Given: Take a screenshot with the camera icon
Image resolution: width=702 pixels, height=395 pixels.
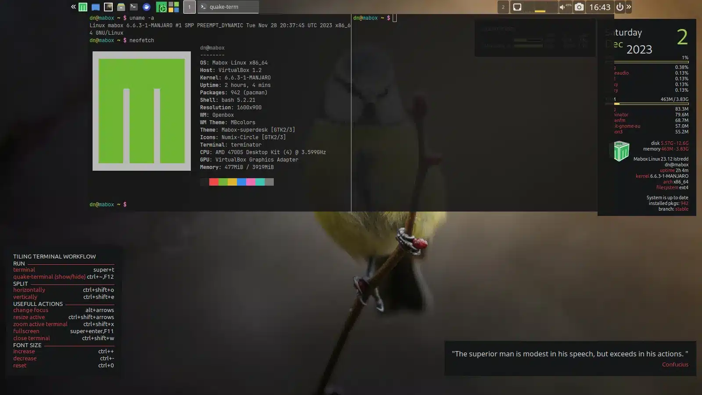Looking at the screenshot, I should pyautogui.click(x=579, y=7).
